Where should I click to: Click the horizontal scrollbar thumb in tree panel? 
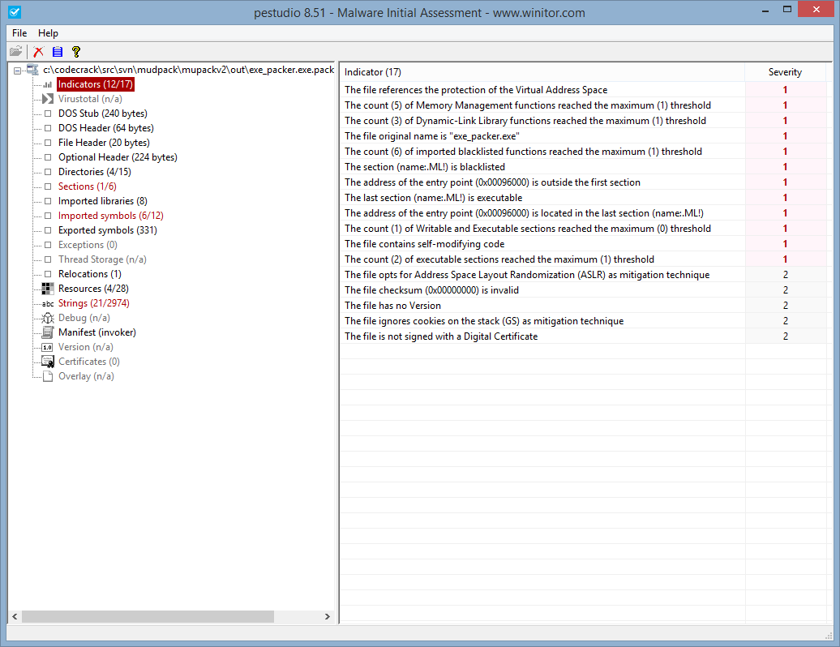coord(148,616)
